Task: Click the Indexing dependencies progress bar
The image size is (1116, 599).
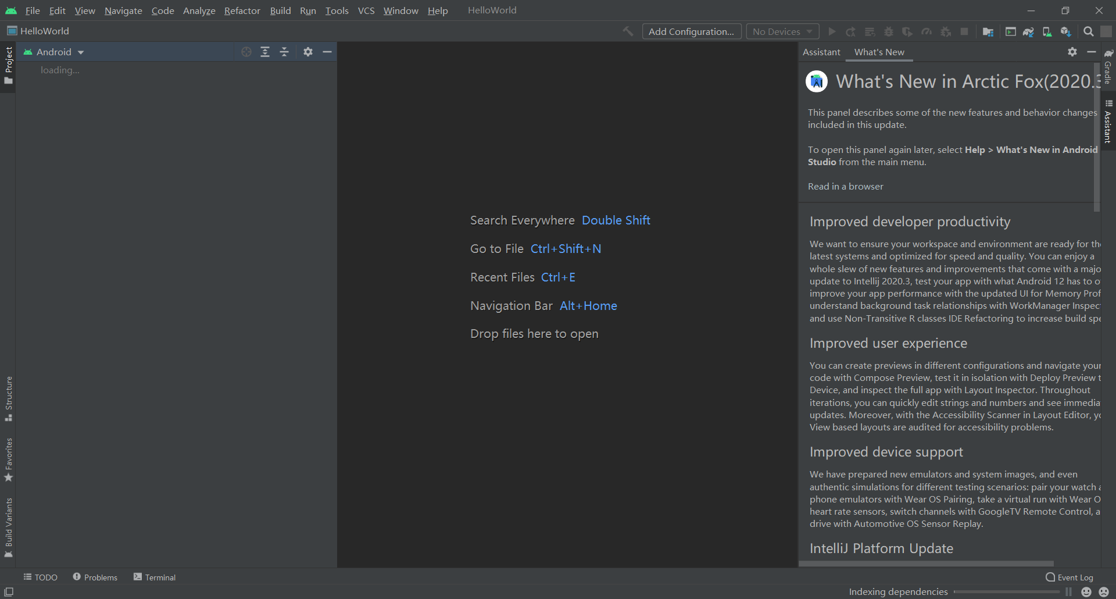Action: (x=1007, y=592)
